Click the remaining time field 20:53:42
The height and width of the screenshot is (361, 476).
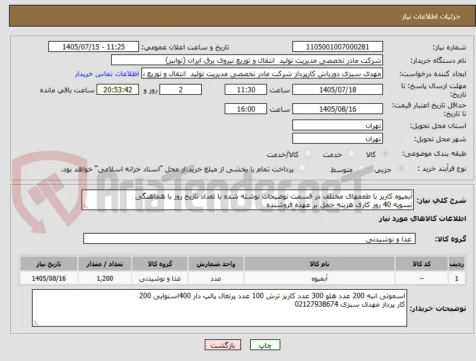(x=118, y=89)
